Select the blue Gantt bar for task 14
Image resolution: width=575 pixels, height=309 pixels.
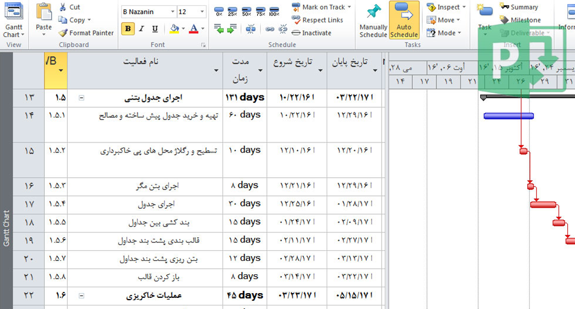coord(508,116)
